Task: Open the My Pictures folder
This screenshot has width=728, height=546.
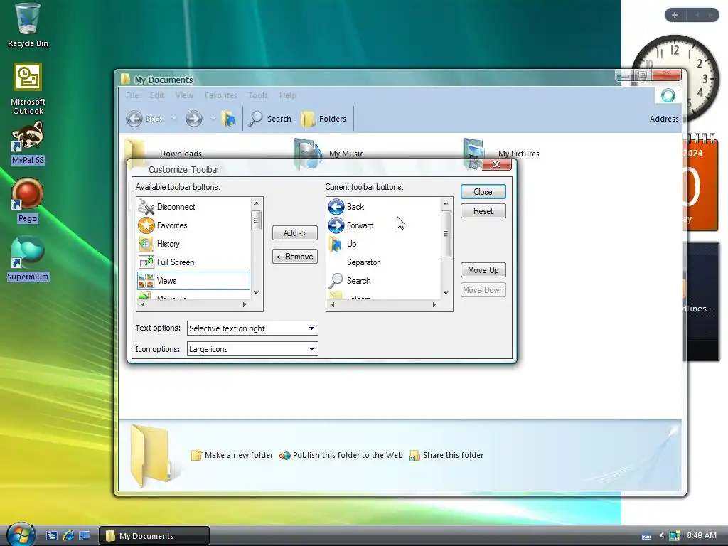Action: pos(501,154)
